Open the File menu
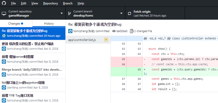The image size is (218, 103). pyautogui.click(x=13, y=3)
